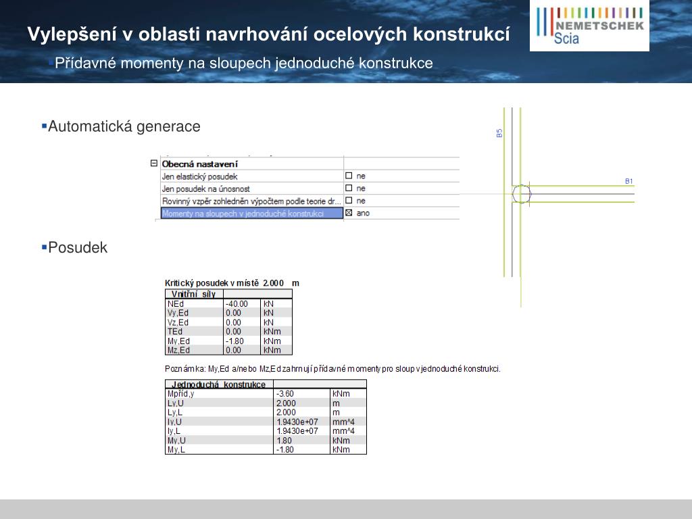Viewport: 692px width, 519px height.
Task: Click the My,L value -1.80
Action: (285, 449)
